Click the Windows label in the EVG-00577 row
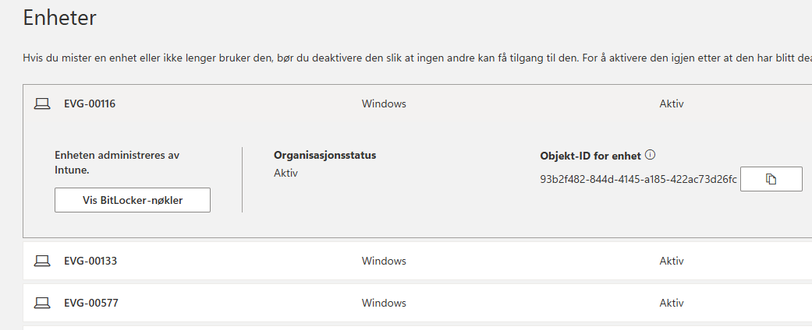The image size is (812, 330). pyautogui.click(x=384, y=303)
